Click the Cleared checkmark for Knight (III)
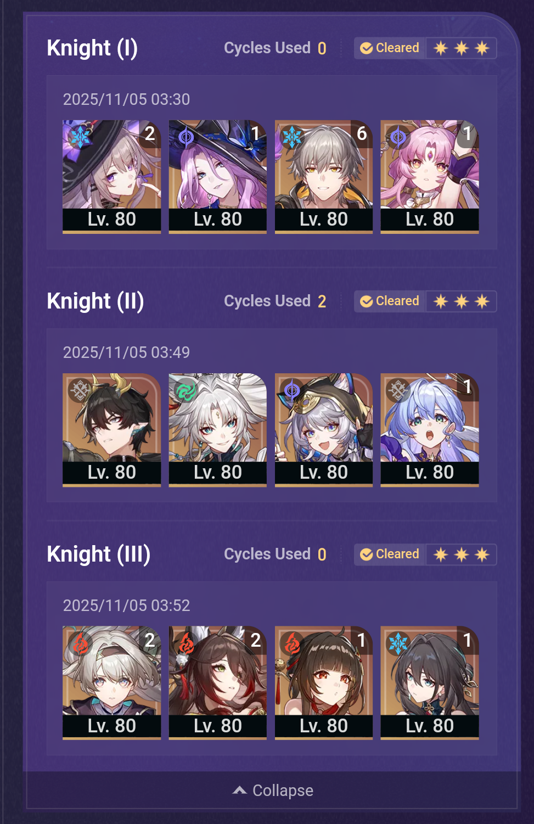 (x=366, y=554)
